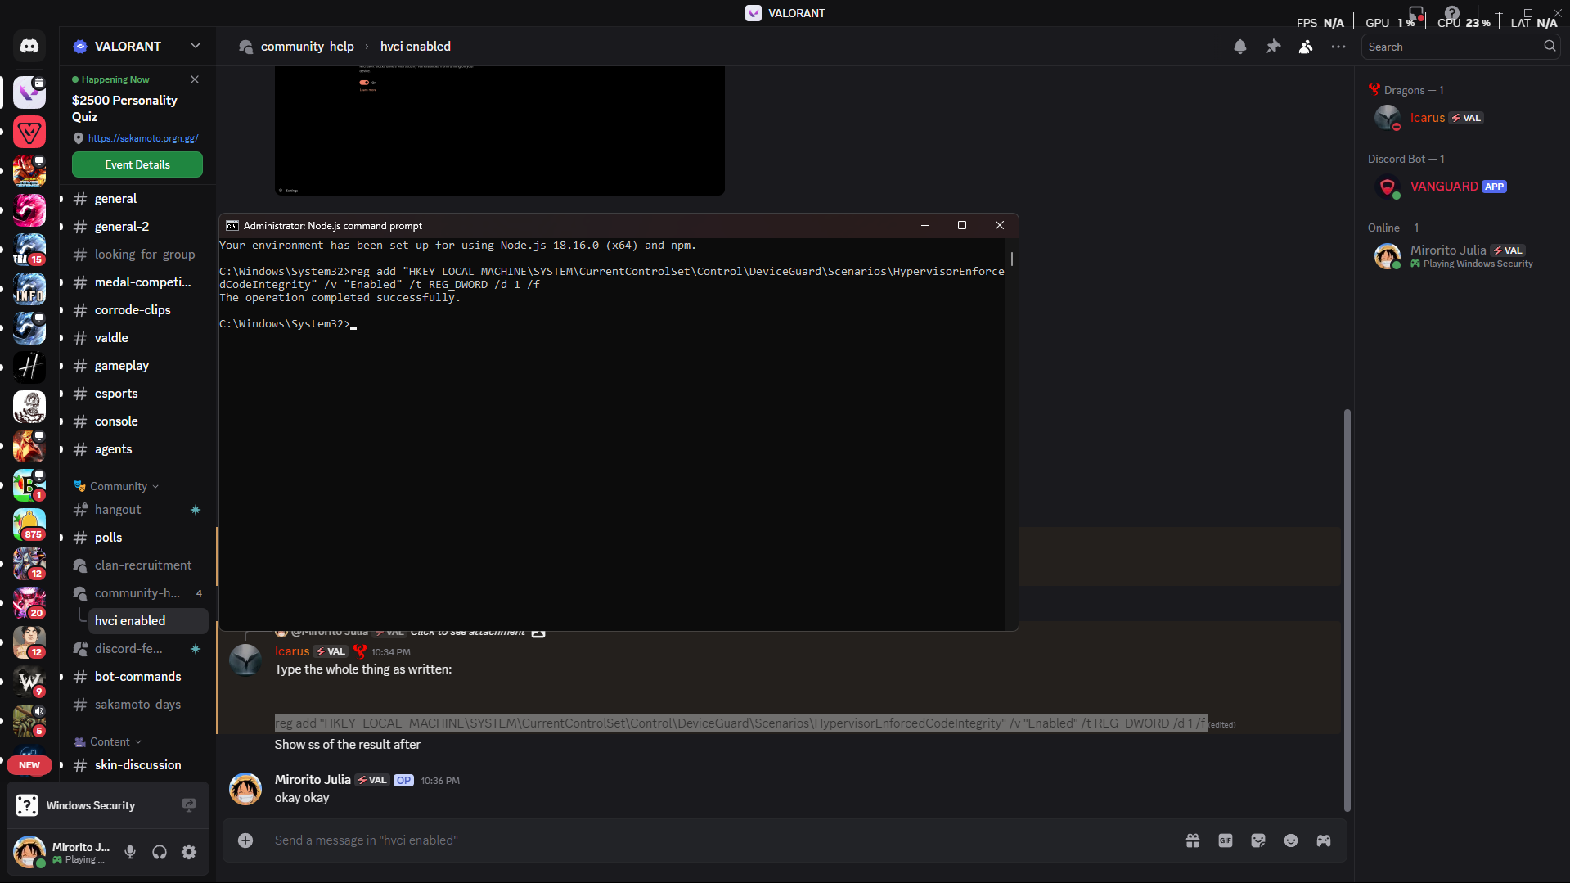Mute the microphone
The image size is (1570, 883).
pos(130,852)
